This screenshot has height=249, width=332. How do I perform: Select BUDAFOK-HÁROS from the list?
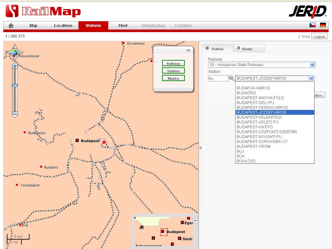[275, 88]
